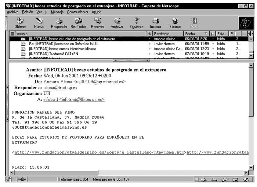Toggle read status of Amparo Alcina 9:26 message
This screenshot has height=187, width=257.
[x=150, y=39]
